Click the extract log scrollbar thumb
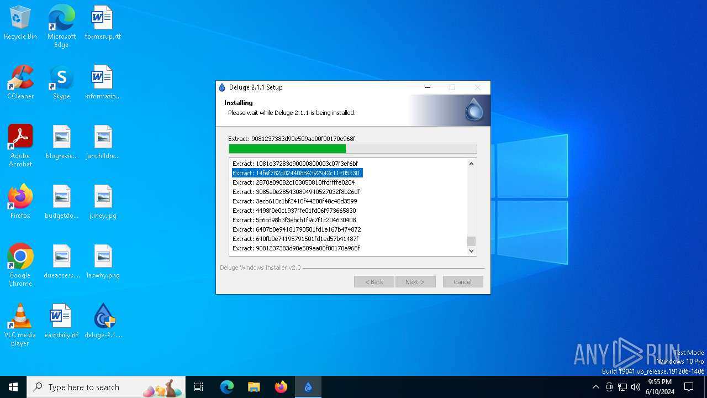 (471, 241)
